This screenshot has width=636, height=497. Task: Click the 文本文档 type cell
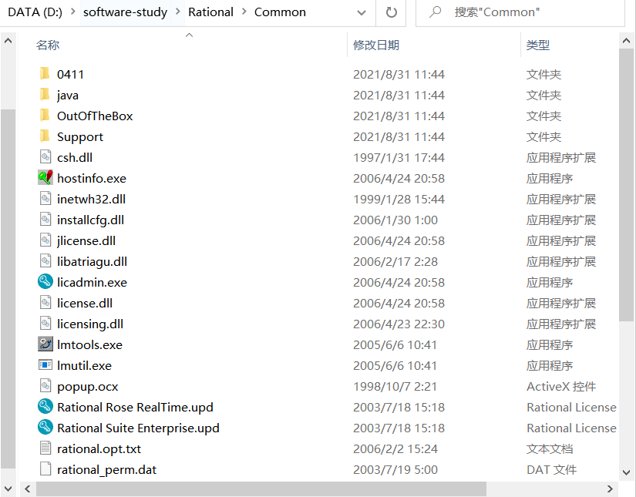coord(550,448)
